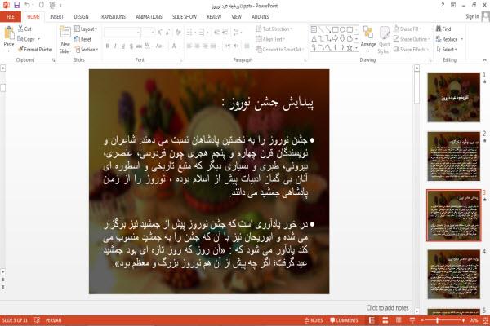The height and width of the screenshot is (326, 490).
Task: Click the zoom in plus button
Action: click(x=463, y=320)
